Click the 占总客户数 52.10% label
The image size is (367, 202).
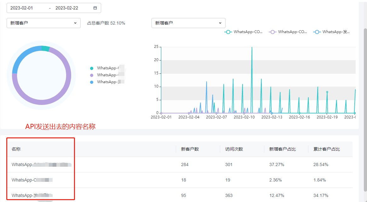[x=106, y=23]
